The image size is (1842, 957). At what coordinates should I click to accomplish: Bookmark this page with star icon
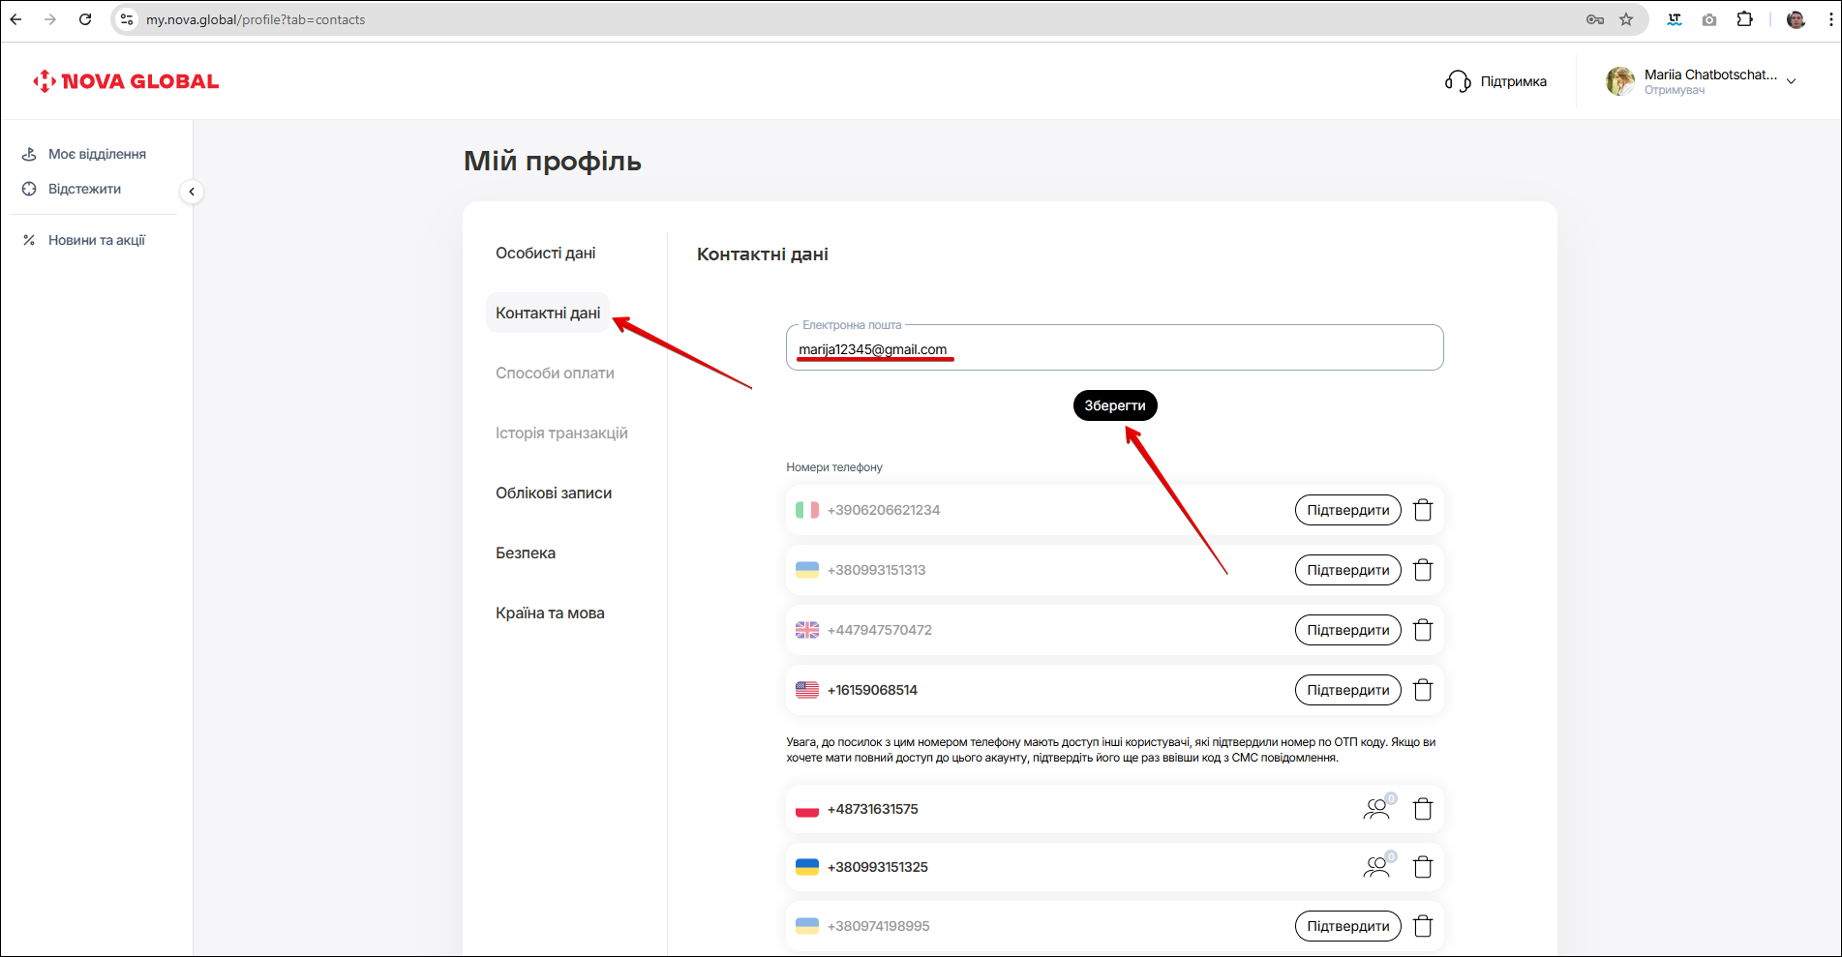point(1626,19)
